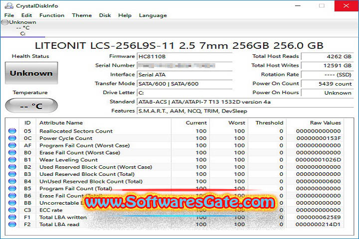Screen dimensions: 359x239
Task: Click blue icon for Used Reserved Block Count (Total)
Action: click(12, 174)
